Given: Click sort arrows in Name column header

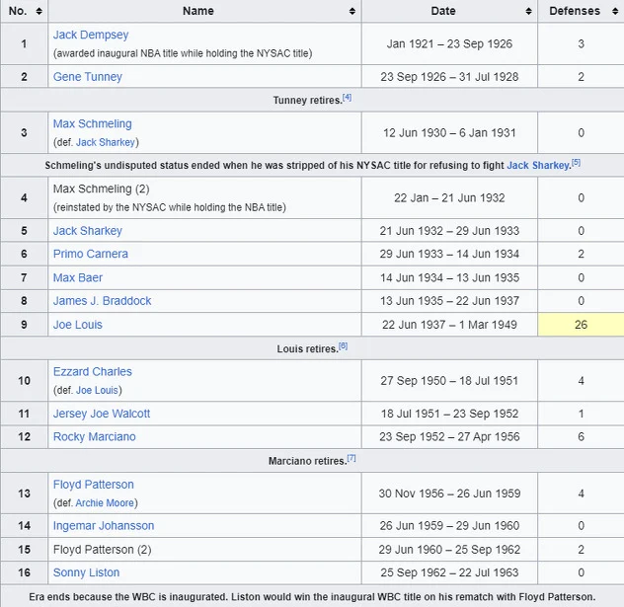Looking at the screenshot, I should pyautogui.click(x=352, y=11).
